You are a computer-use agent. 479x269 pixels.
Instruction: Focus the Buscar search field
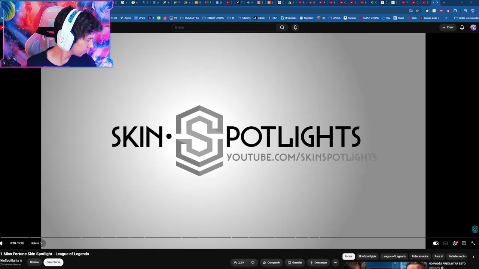click(x=224, y=27)
